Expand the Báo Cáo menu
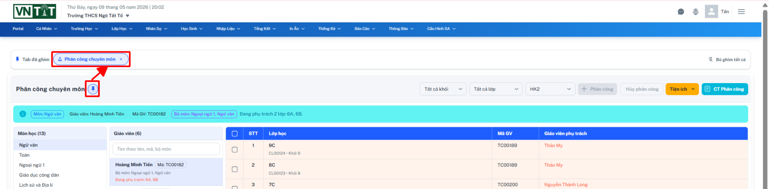Viewport: 769px width, 189px height. (365, 29)
